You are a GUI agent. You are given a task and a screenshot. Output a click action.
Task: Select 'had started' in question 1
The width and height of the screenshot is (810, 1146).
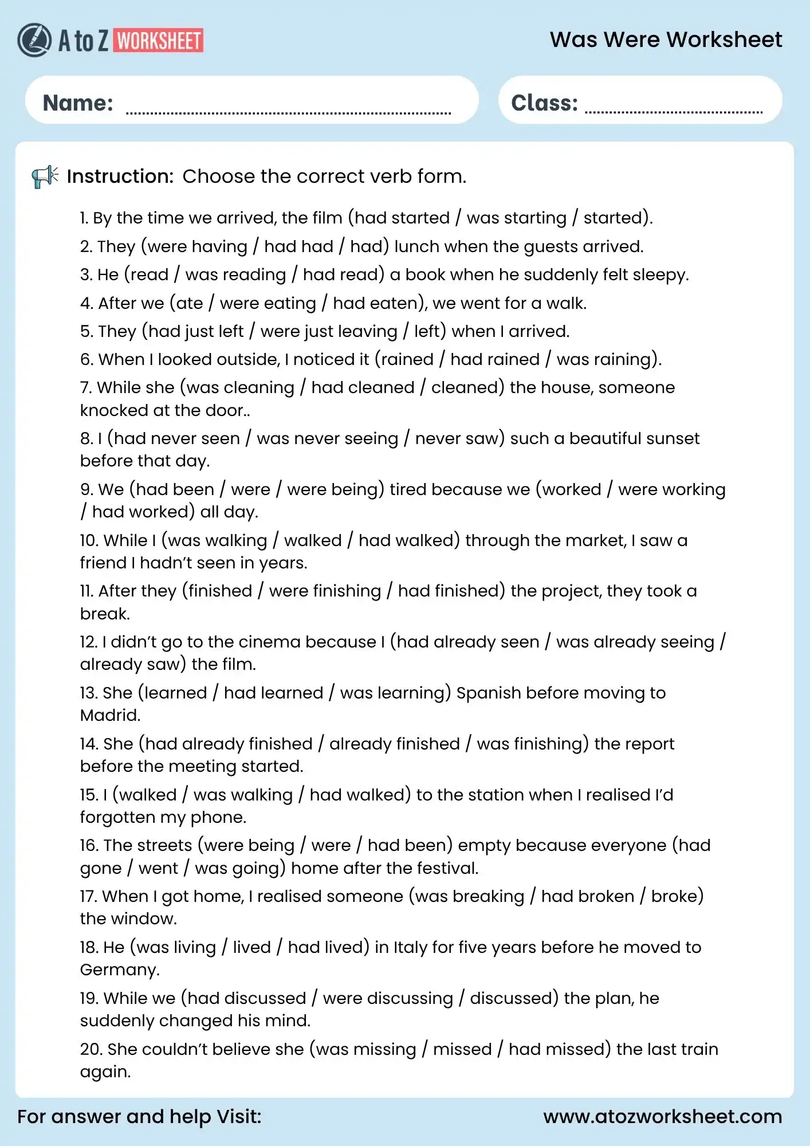point(402,218)
